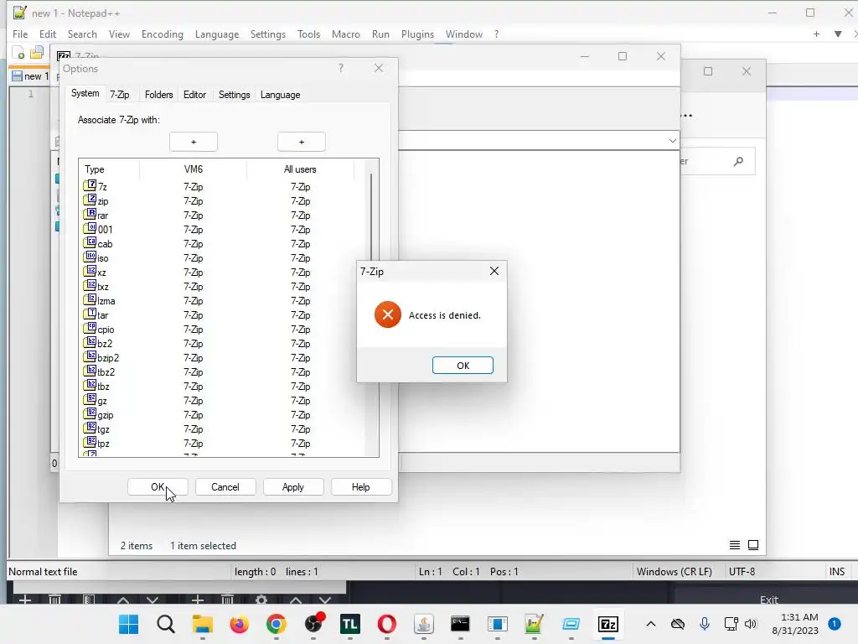
Task: Switch to the Folders tab in Options
Action: pos(158,95)
